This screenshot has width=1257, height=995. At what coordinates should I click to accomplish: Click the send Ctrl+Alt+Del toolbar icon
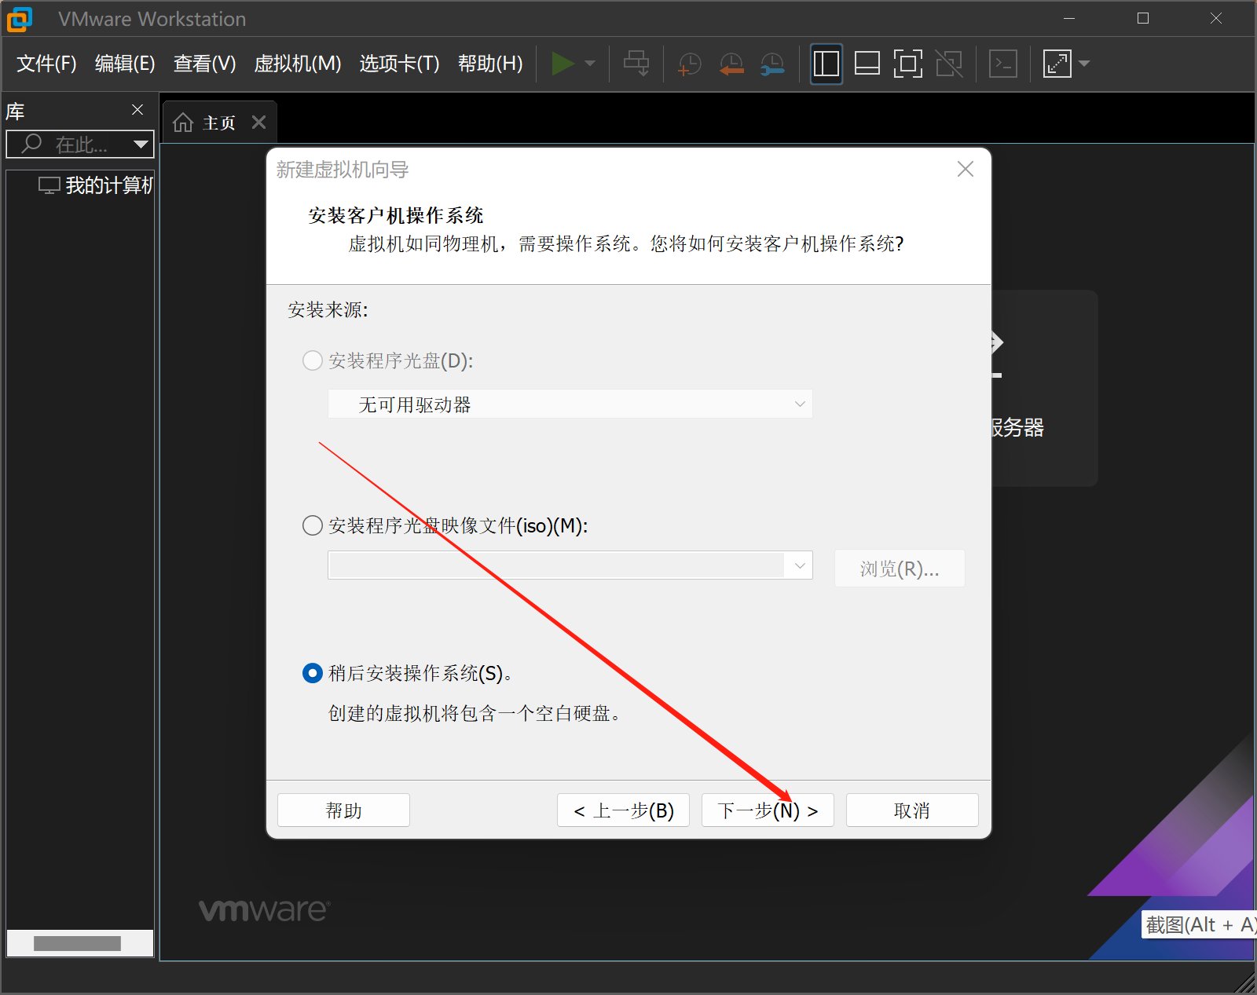(636, 64)
